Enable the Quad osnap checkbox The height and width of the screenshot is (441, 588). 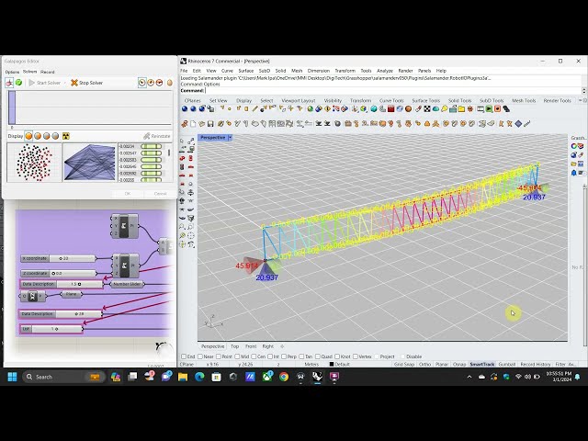coord(318,356)
